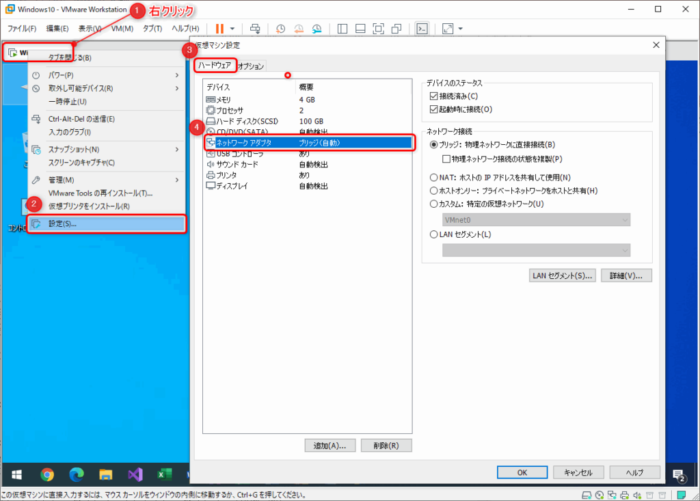The image size is (700, 501).
Task: Click the 詳細(V) button
Action: pos(625,275)
